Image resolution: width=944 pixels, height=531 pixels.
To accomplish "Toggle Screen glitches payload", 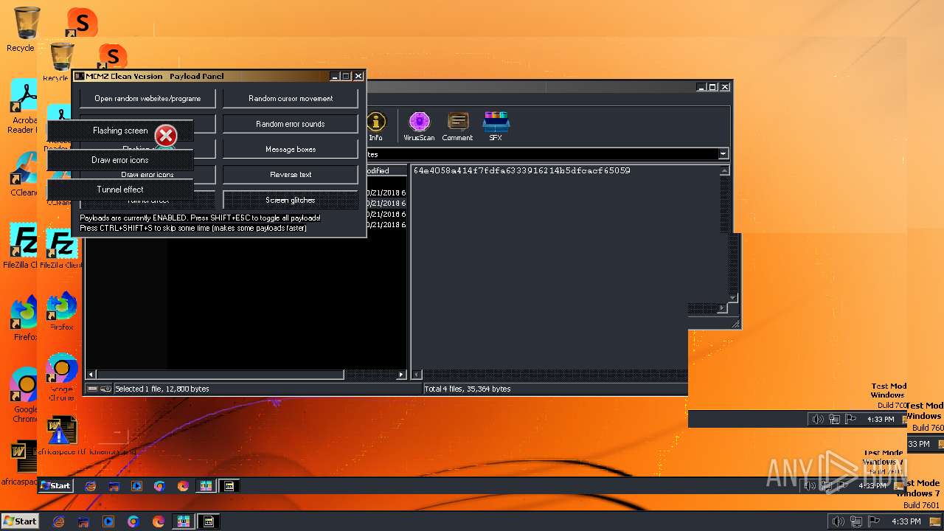I will (x=291, y=200).
